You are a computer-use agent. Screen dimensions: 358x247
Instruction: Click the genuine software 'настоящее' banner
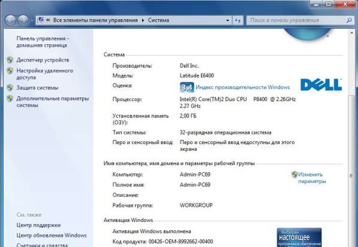coord(299,237)
